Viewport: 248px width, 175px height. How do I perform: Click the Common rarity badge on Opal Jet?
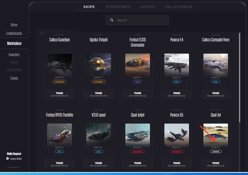(x=216, y=151)
